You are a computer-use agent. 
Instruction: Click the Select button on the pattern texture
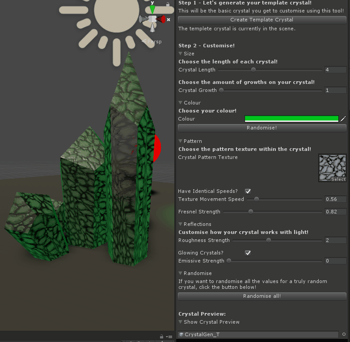tap(338, 179)
